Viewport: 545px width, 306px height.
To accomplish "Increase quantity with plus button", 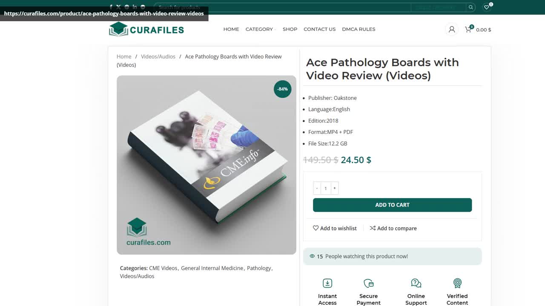I will pyautogui.click(x=335, y=188).
